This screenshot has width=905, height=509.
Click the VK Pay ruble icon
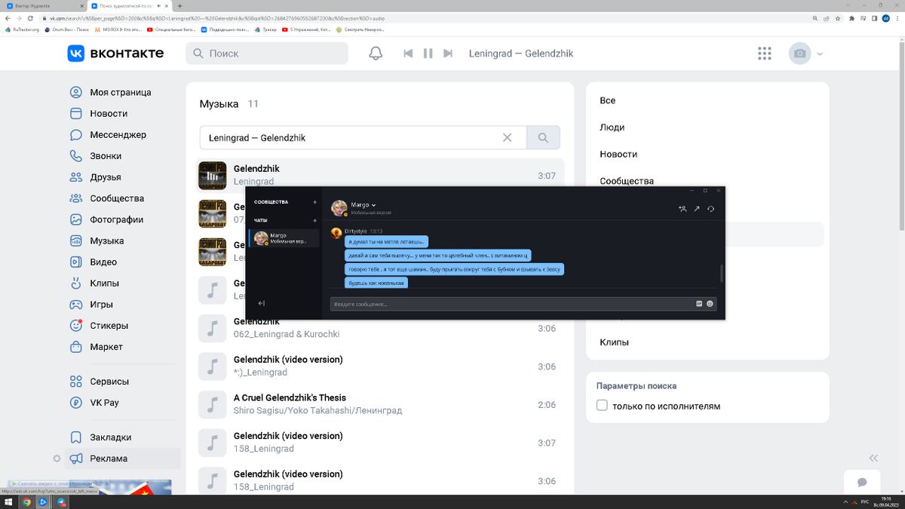(x=75, y=403)
